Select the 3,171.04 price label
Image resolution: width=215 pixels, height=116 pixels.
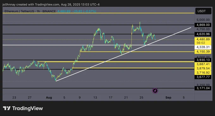pos(203,88)
